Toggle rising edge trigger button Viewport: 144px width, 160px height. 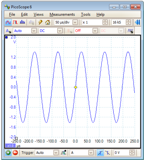click(x=100, y=153)
